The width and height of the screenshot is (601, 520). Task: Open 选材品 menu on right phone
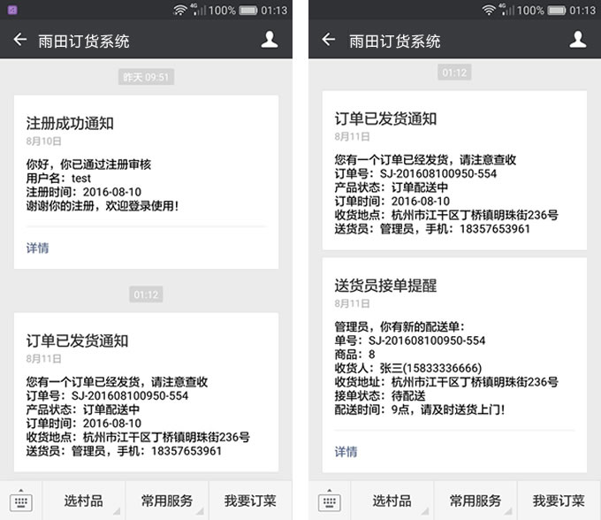(392, 501)
